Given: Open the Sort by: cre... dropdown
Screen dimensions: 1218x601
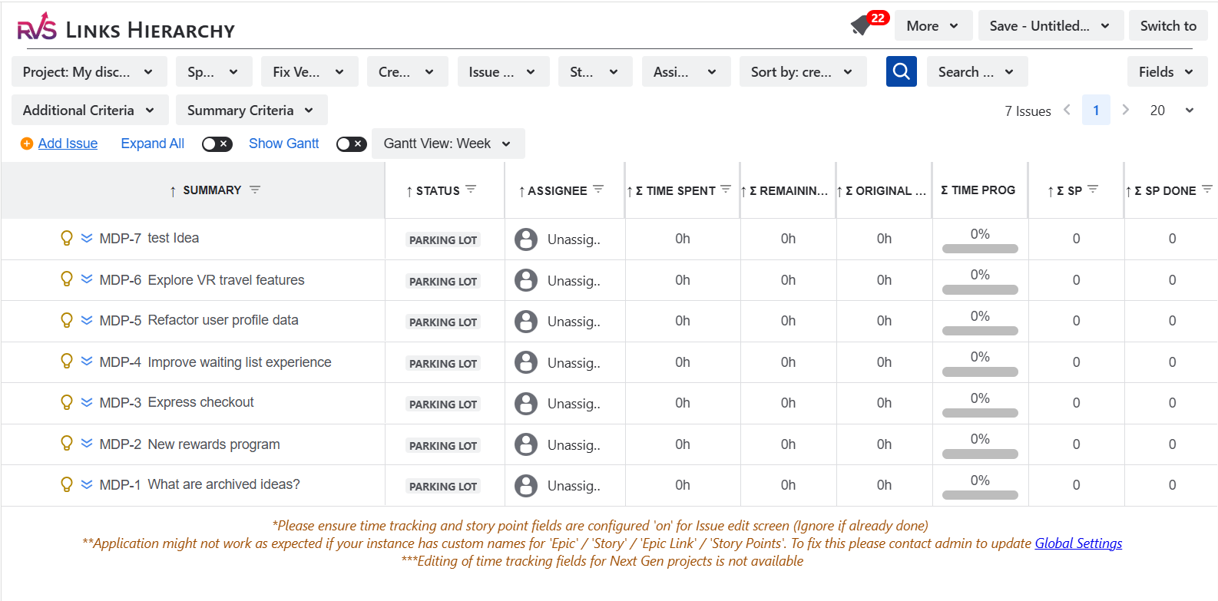Looking at the screenshot, I should coord(803,71).
